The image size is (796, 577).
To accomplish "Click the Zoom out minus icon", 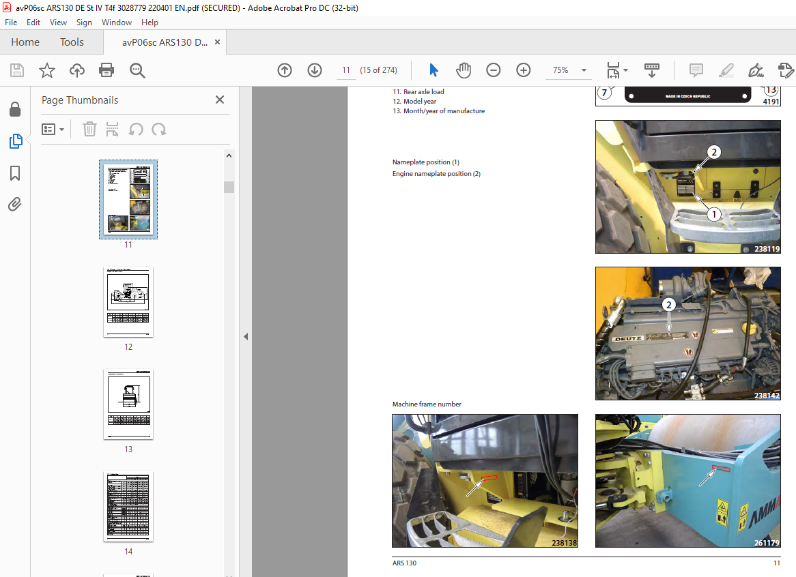I will coord(493,70).
